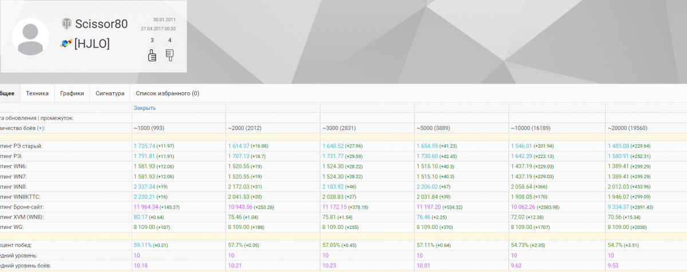Click the value 10.18

(140, 266)
